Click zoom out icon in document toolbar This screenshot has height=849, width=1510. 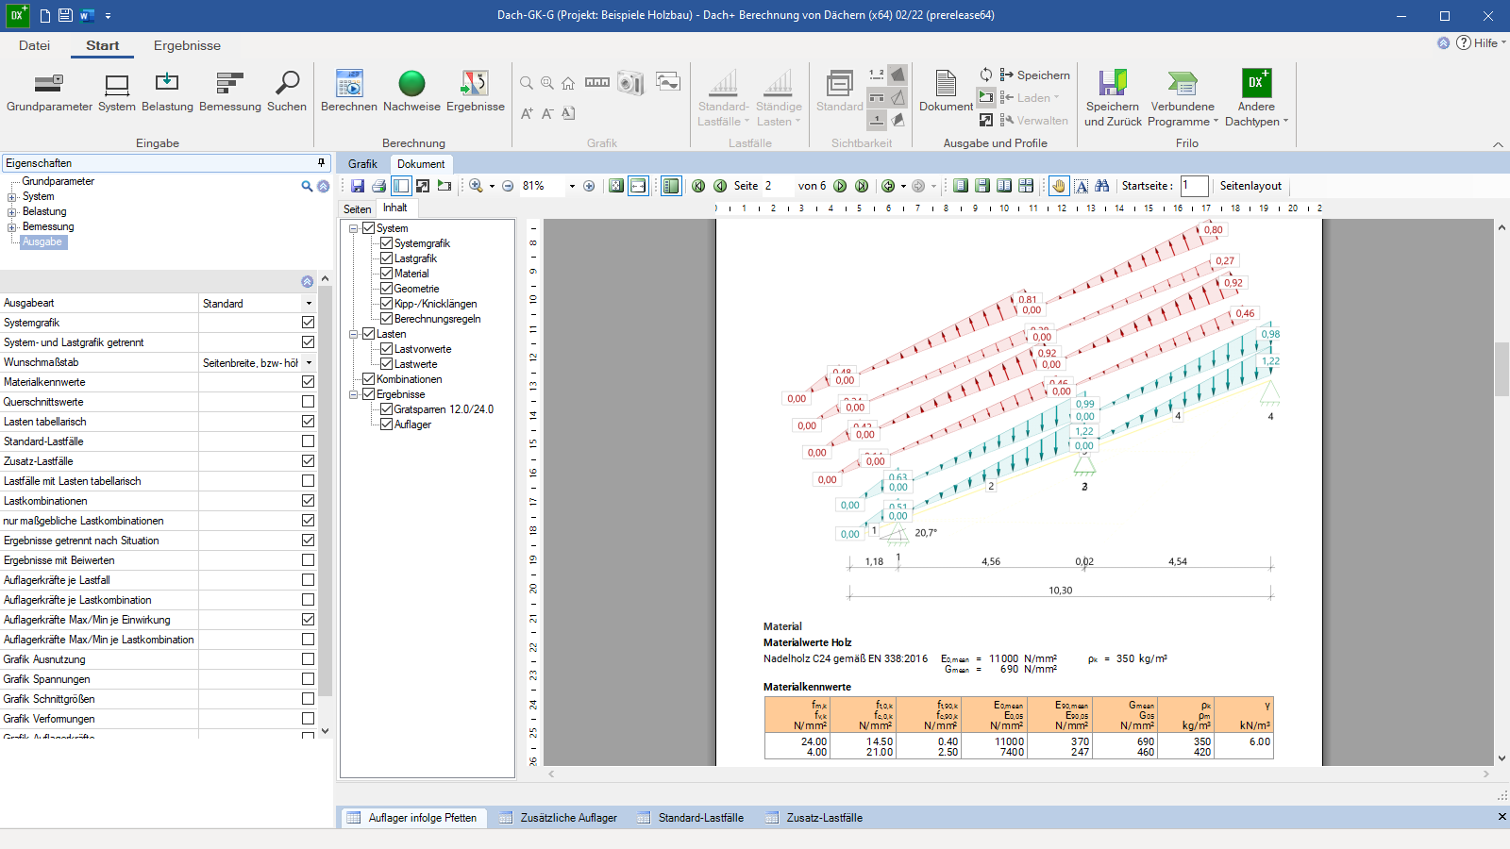508,186
